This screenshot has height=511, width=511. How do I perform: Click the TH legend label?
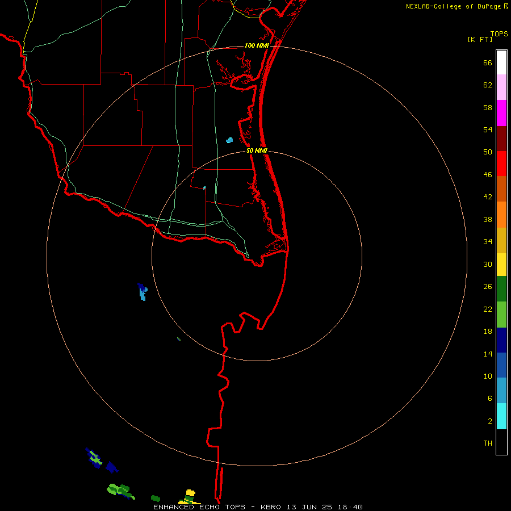pyautogui.click(x=488, y=443)
